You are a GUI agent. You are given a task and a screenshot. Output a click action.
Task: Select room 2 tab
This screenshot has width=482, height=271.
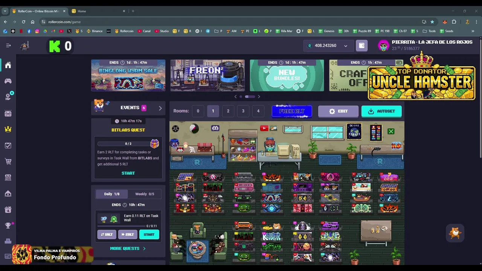tap(228, 111)
